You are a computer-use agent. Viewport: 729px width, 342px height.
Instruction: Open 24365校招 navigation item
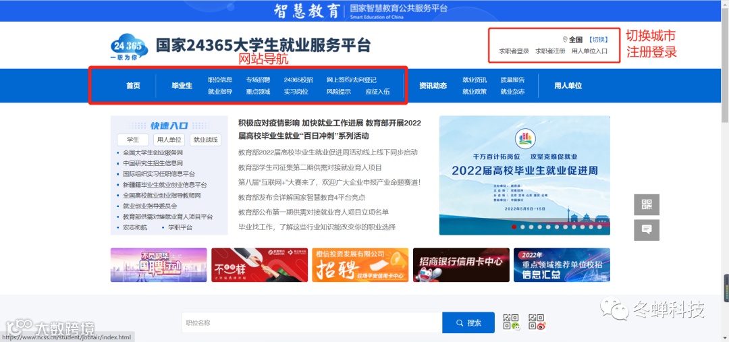click(x=298, y=80)
